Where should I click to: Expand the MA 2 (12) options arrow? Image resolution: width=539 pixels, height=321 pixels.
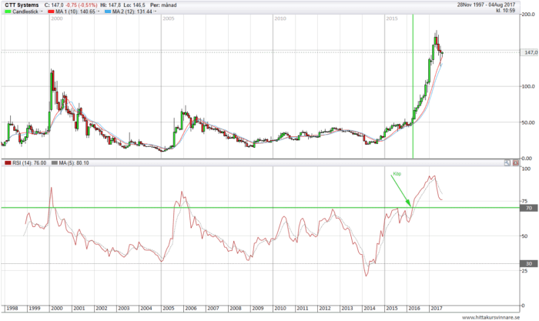(155, 12)
